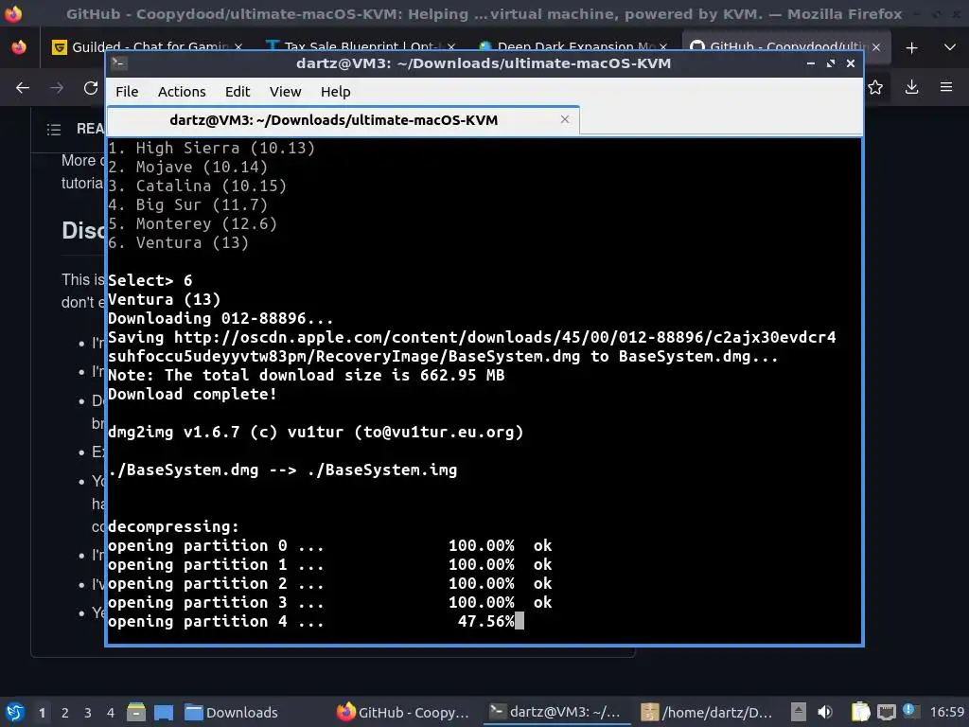Click the '4. Big Sur (11.7)' entry
Image resolution: width=969 pixels, height=727 pixels.
(x=188, y=204)
